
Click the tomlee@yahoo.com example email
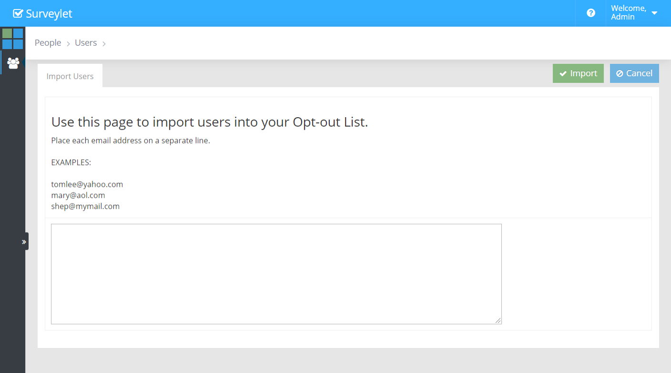tap(87, 184)
